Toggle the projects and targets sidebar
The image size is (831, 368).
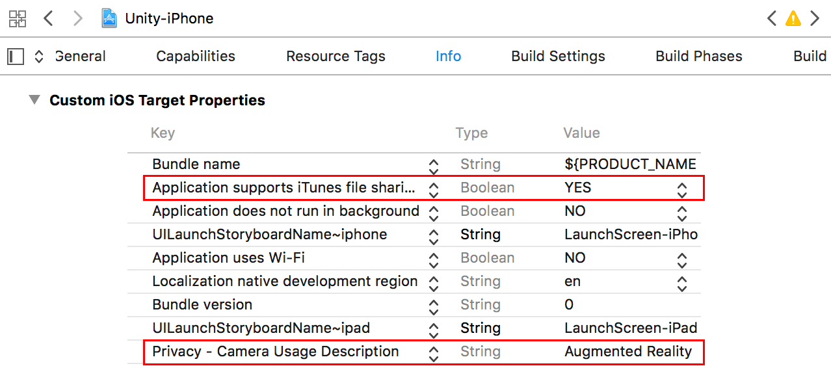tap(16, 57)
